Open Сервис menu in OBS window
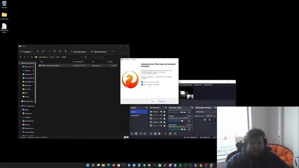299x168 pixels. [x=198, y=85]
